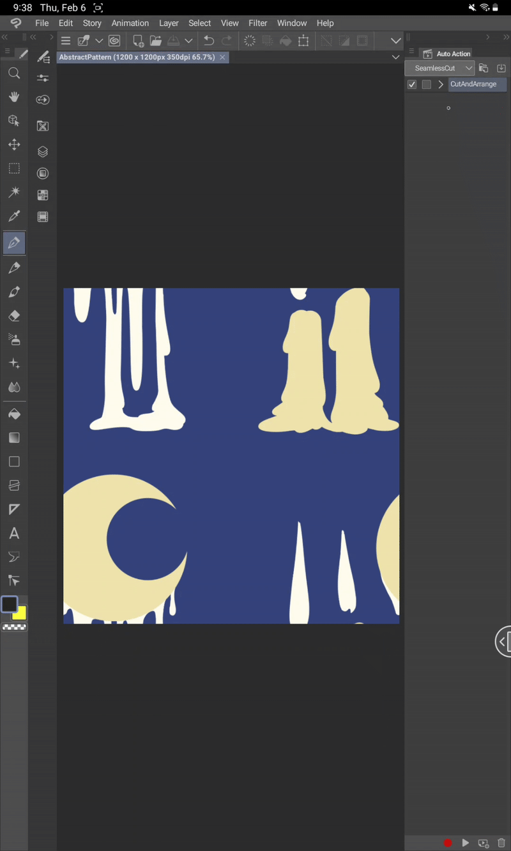The height and width of the screenshot is (851, 511).
Task: Open the Animation menu
Action: [130, 23]
